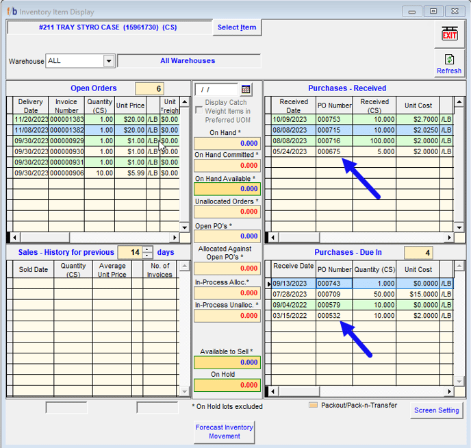The width and height of the screenshot is (471, 448).
Task: Click the Sold Date column header
Action: [x=34, y=269]
